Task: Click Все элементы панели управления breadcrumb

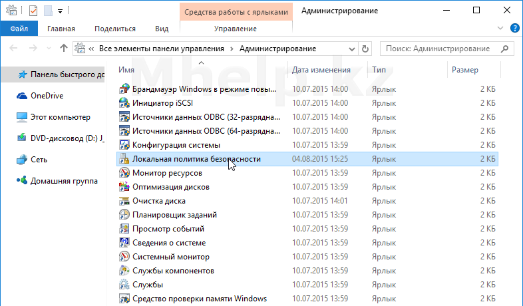Action: [162, 49]
